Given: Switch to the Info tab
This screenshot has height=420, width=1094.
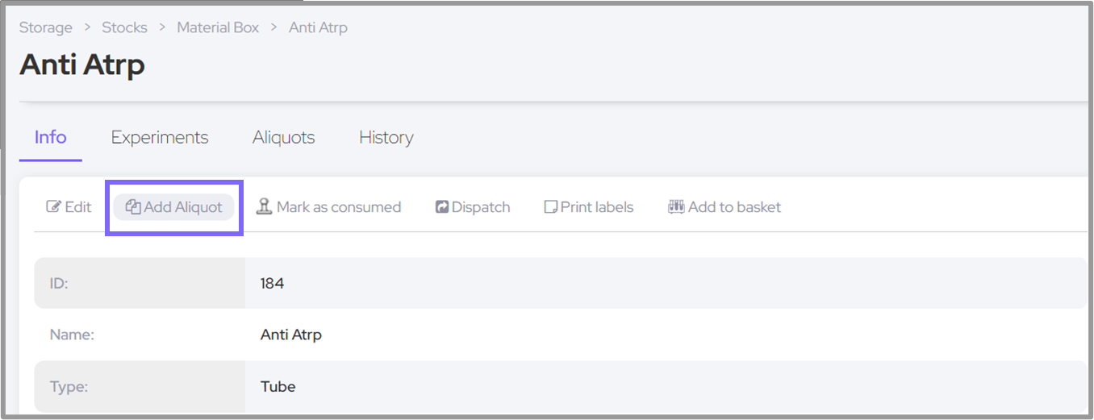Looking at the screenshot, I should (50, 138).
